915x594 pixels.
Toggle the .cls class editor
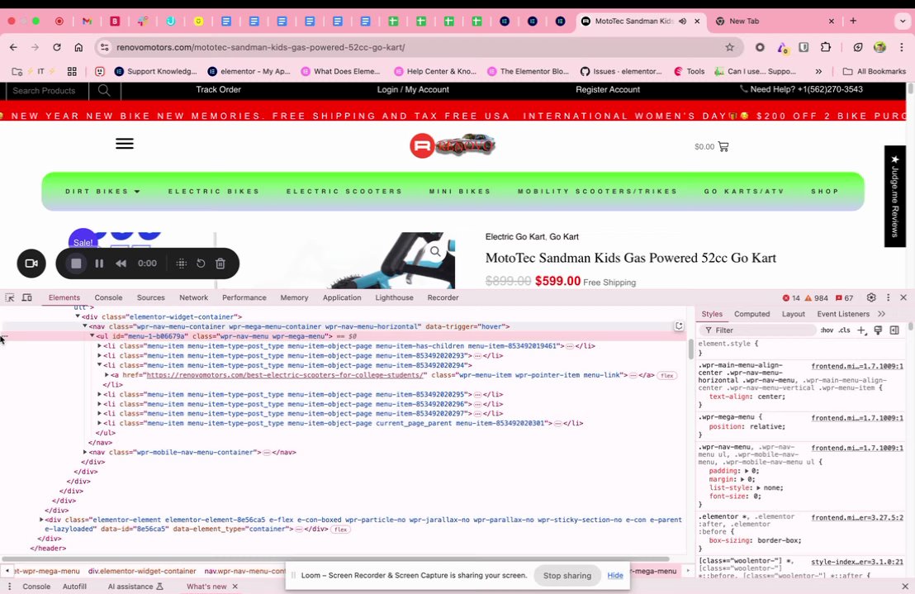pos(844,330)
